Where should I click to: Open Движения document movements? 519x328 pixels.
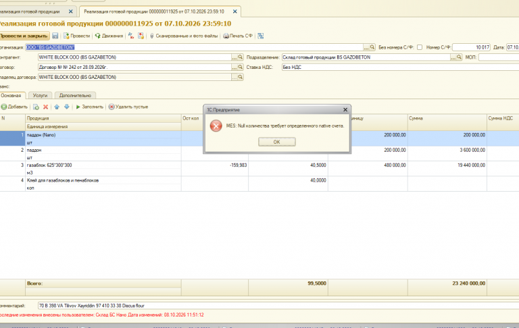[x=109, y=36]
